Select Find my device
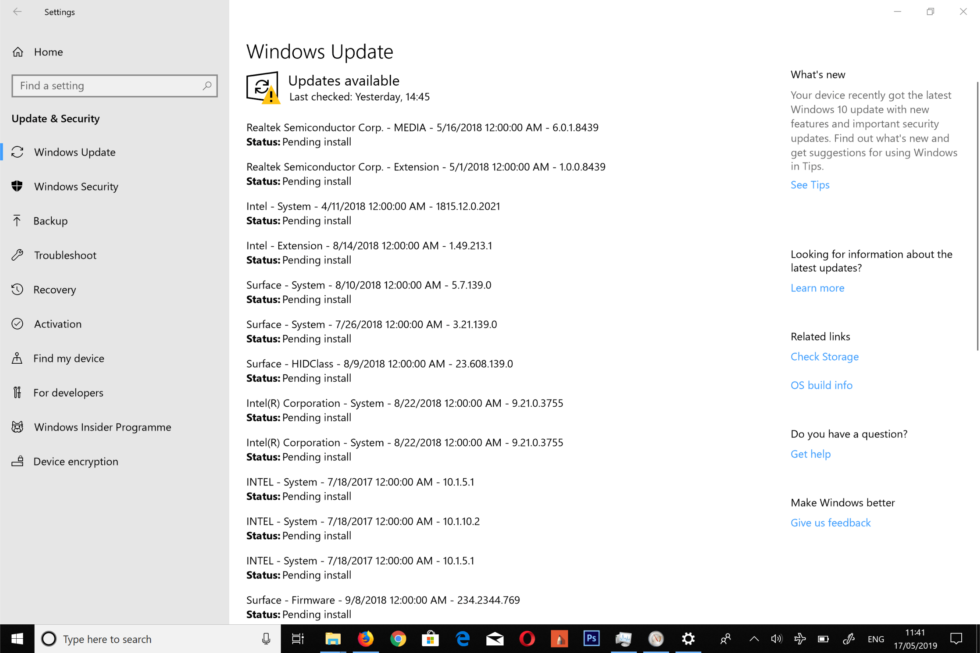 point(69,358)
